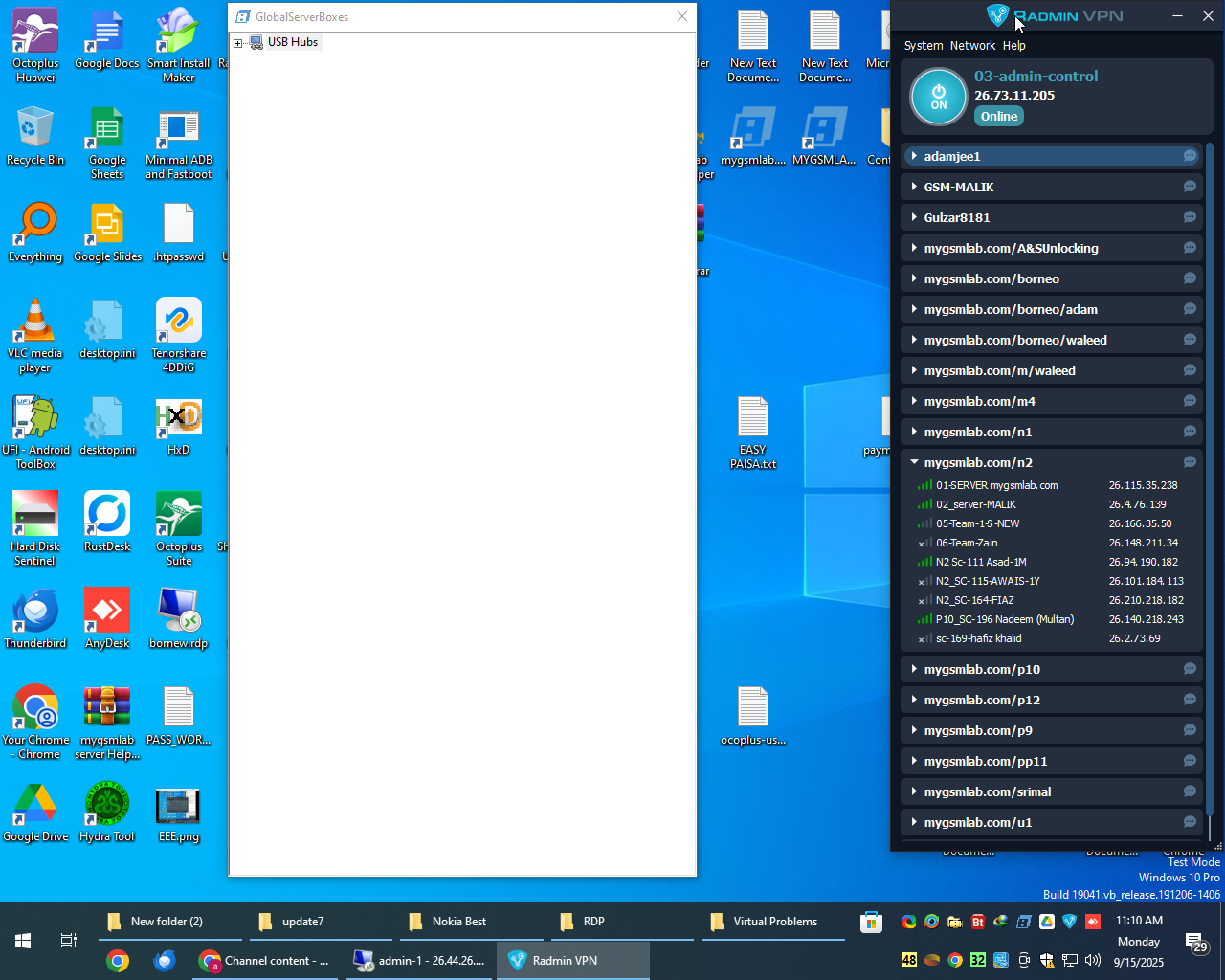Screen dimensions: 1225x980
Task: Select the HxD desktop shortcut
Action: [179, 426]
